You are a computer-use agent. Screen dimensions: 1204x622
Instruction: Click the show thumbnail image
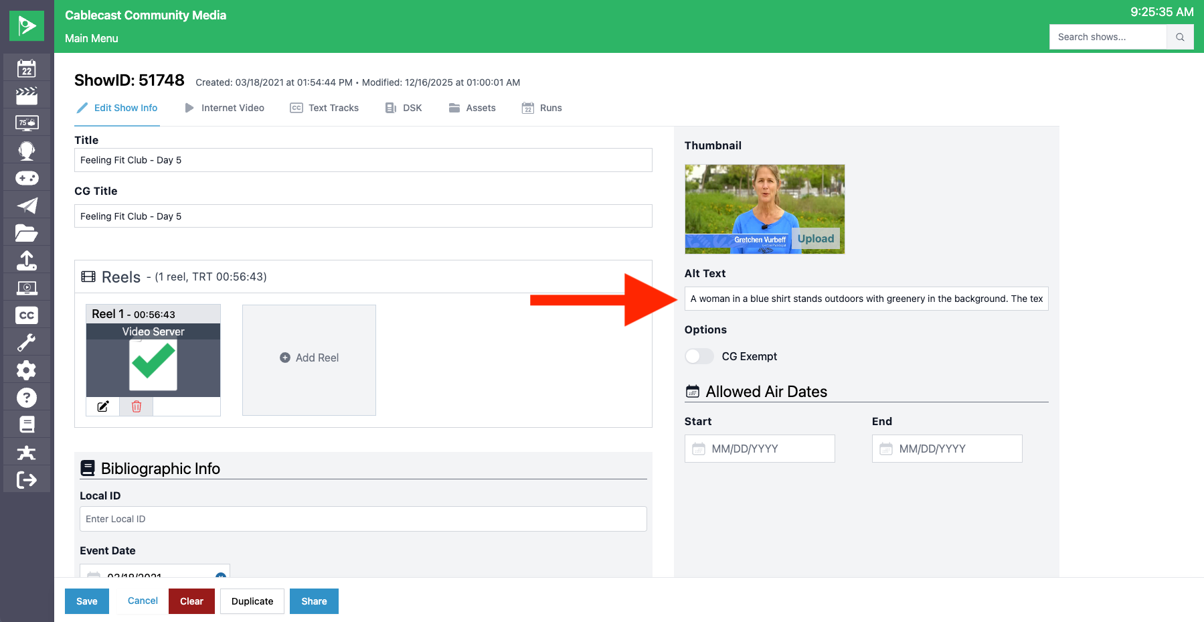764,209
